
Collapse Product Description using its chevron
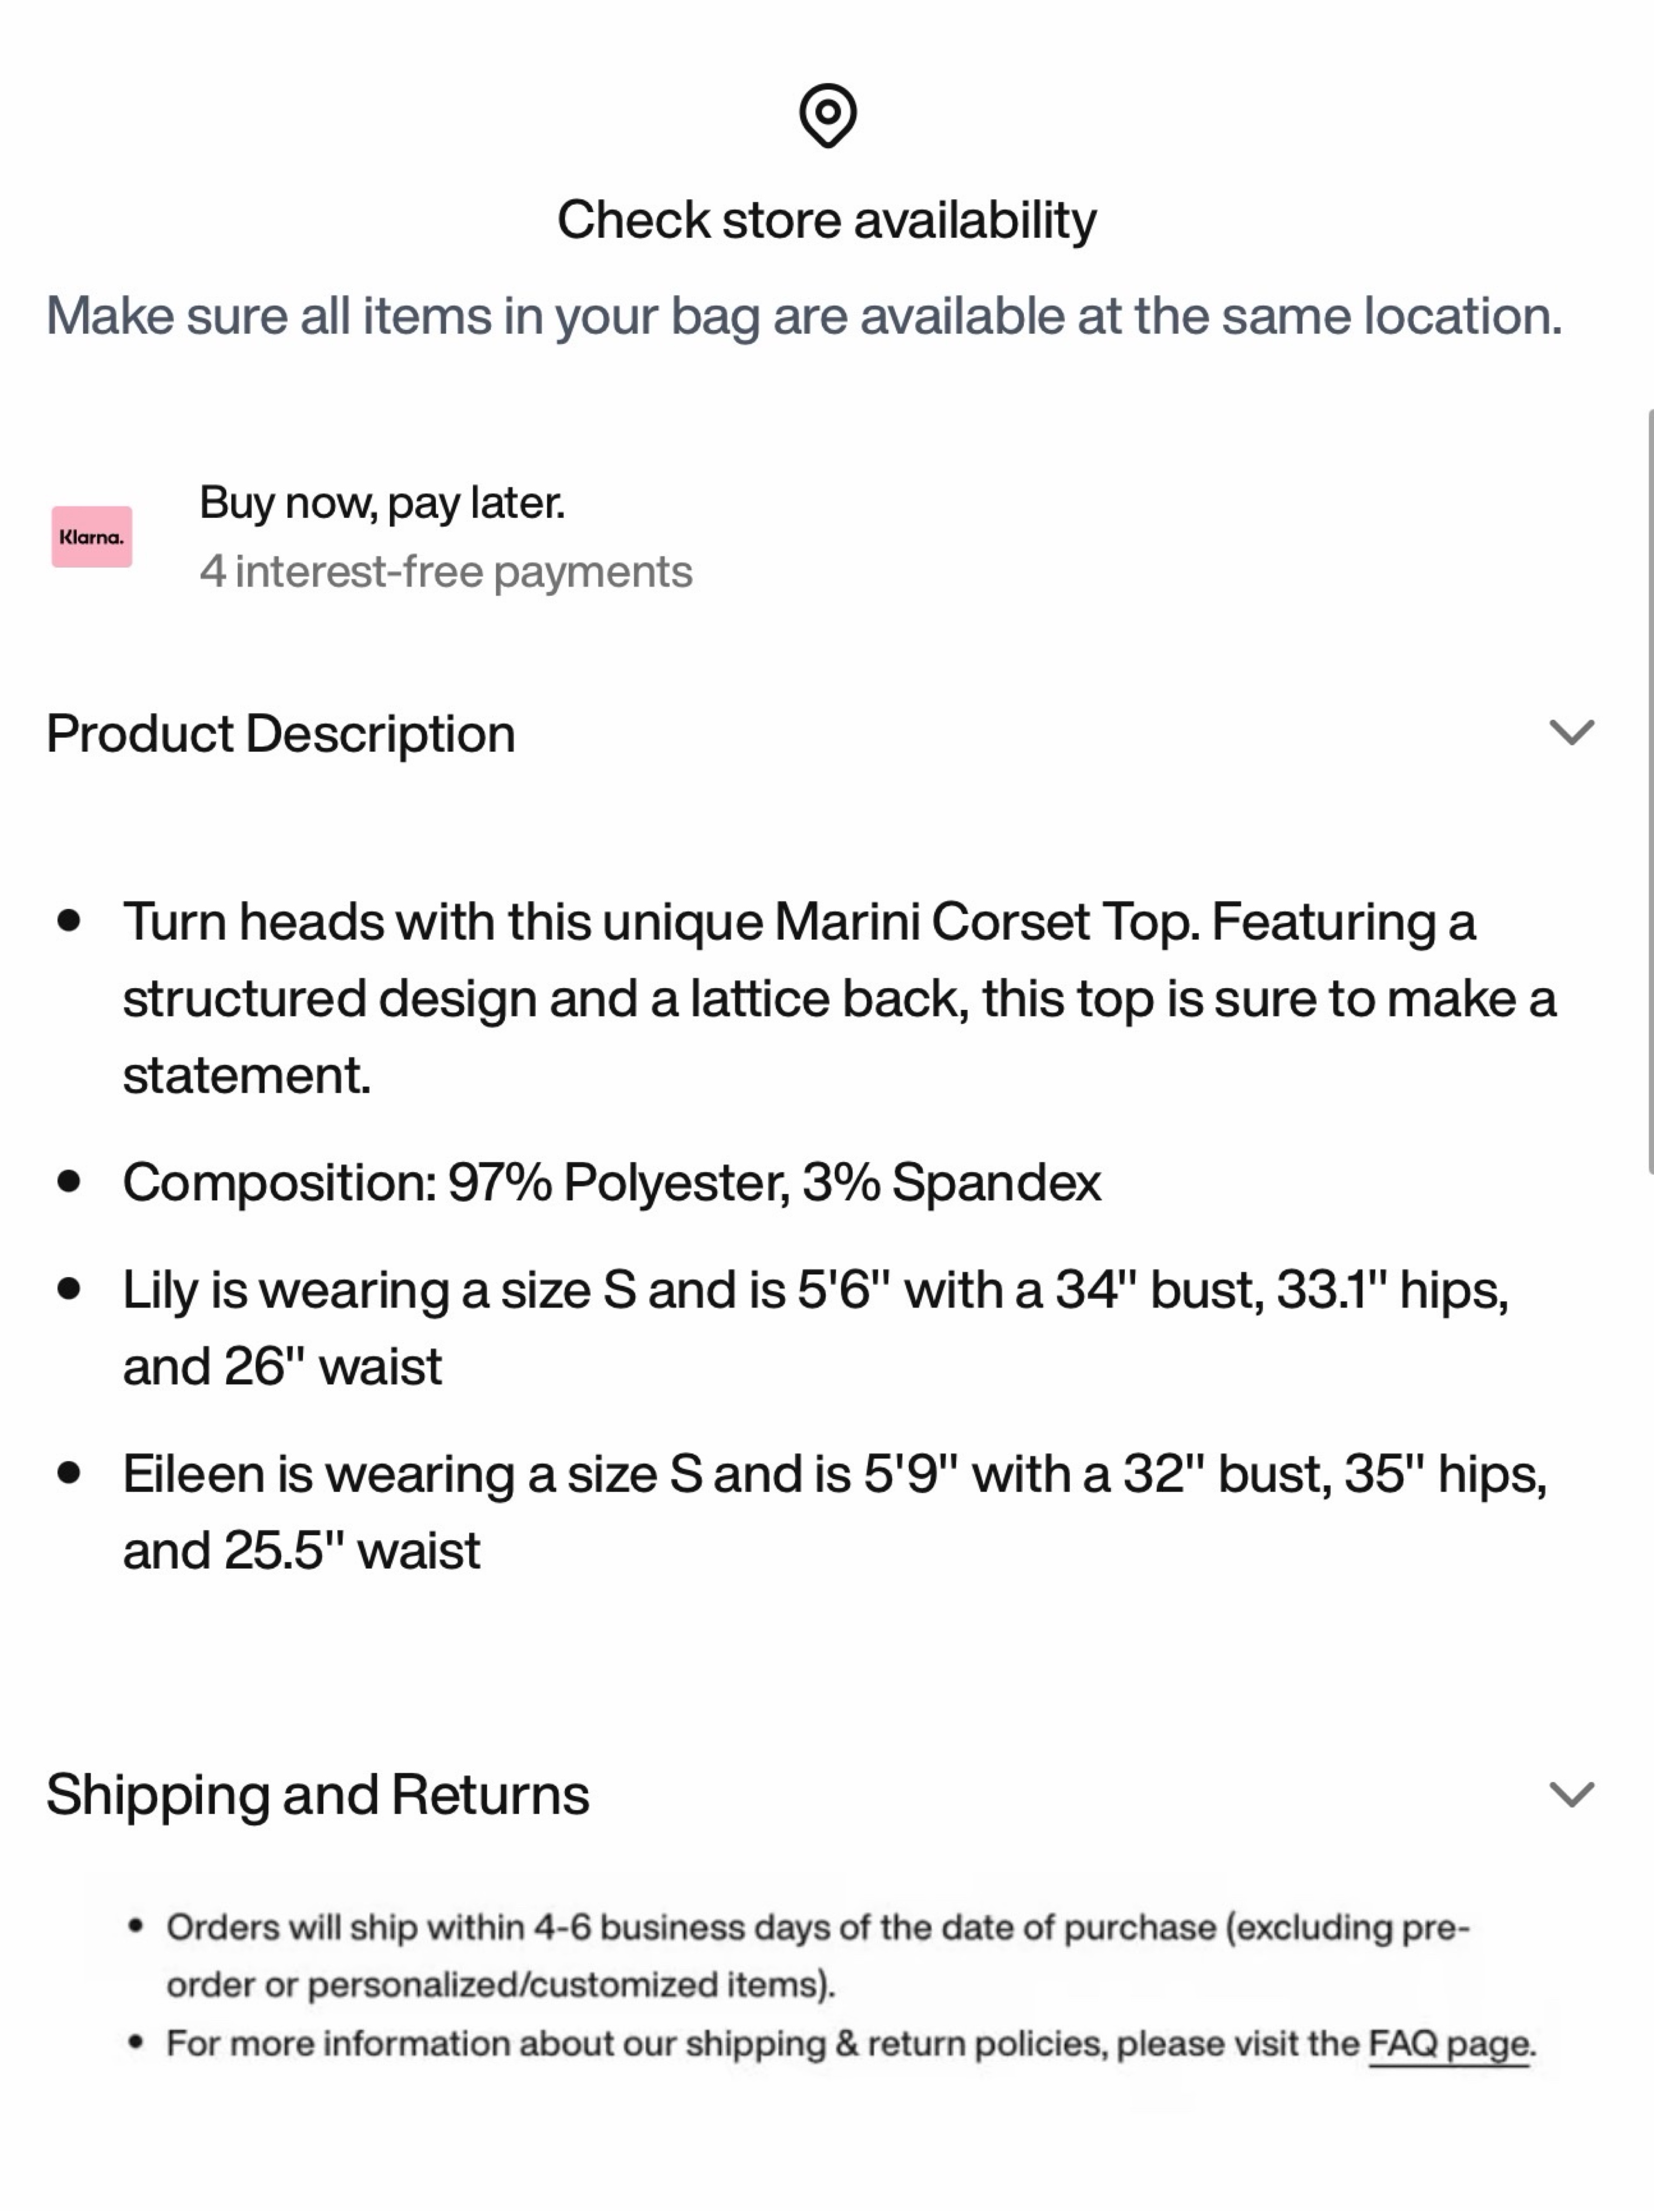coord(1571,733)
